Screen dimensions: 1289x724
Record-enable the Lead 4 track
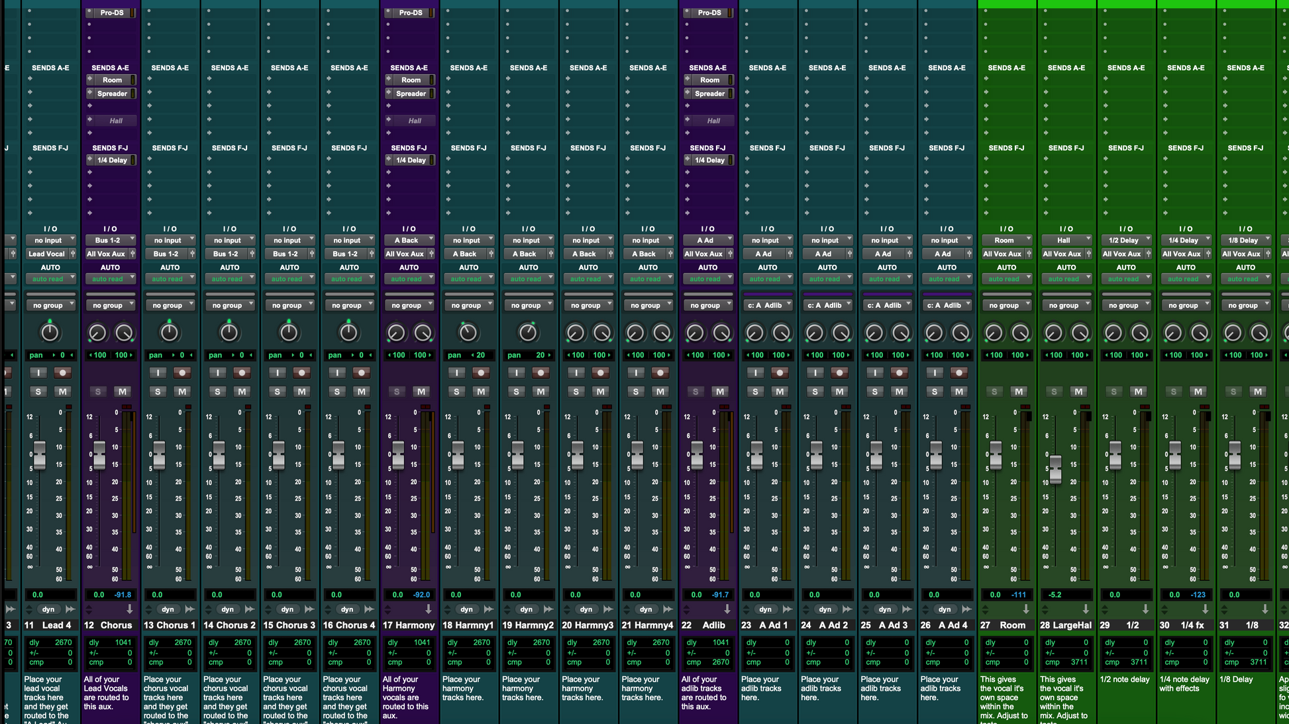click(x=63, y=373)
